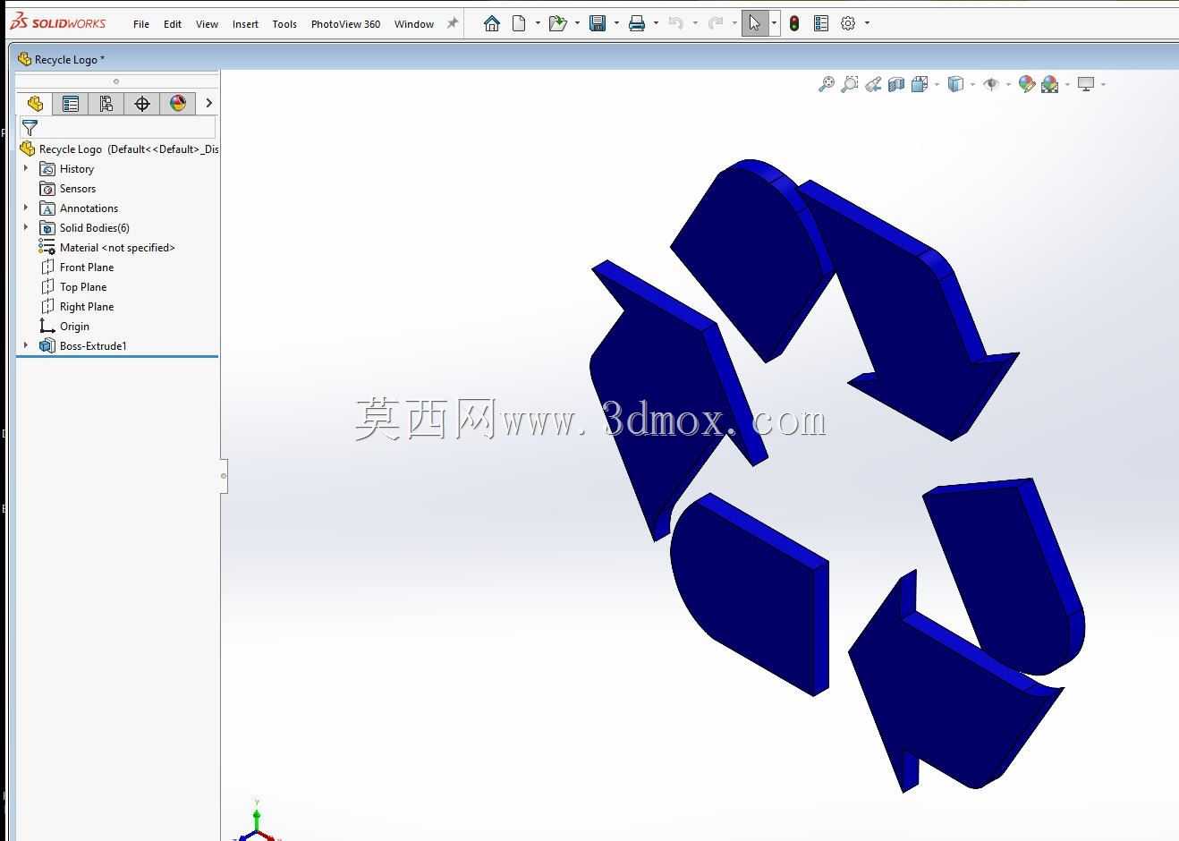Create a new document
Viewport: 1179px width, 841px height.
click(x=519, y=23)
